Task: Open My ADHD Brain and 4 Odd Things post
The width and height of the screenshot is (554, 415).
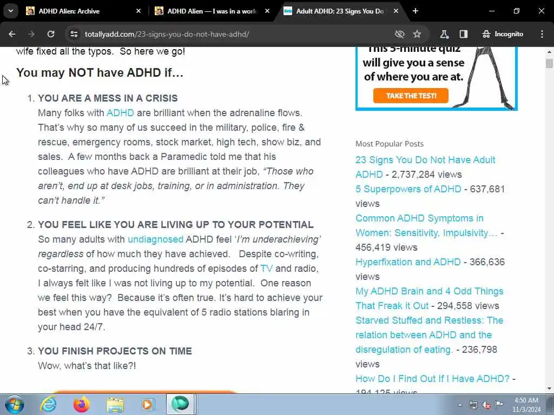Action: click(x=429, y=298)
